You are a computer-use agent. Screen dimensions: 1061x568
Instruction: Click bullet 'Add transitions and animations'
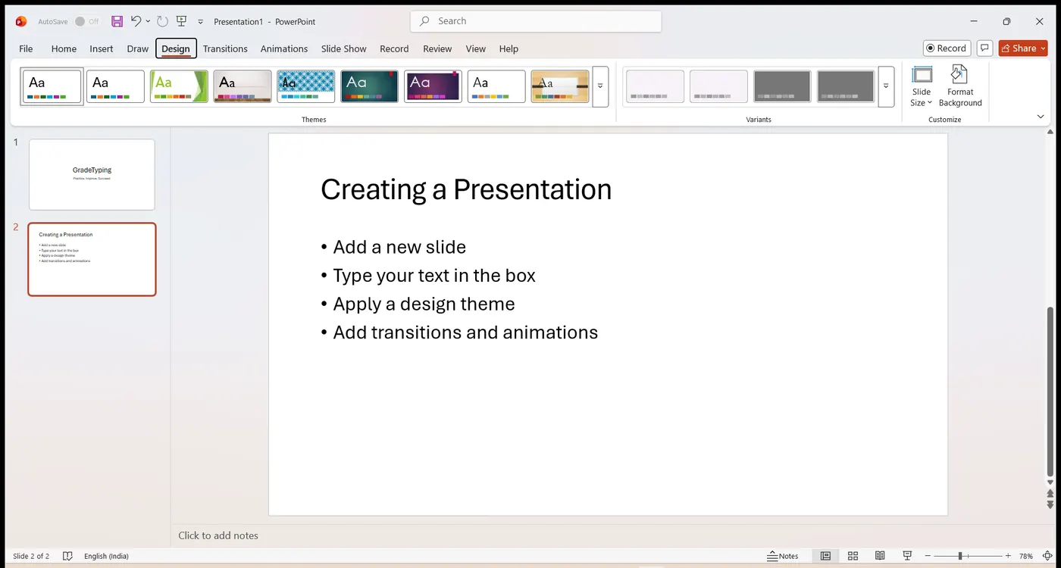point(465,332)
